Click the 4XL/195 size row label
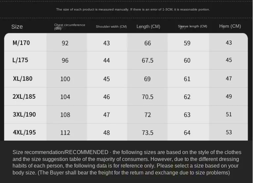This screenshot has width=253, height=183. (24, 132)
